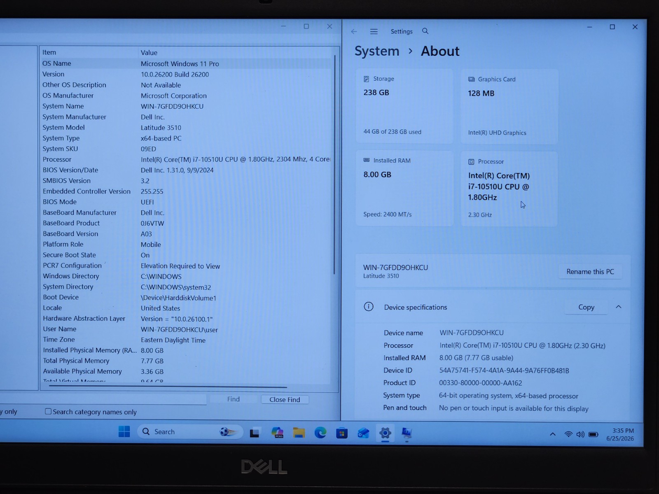Select the Version row
This screenshot has height=494, width=659.
coord(186,74)
